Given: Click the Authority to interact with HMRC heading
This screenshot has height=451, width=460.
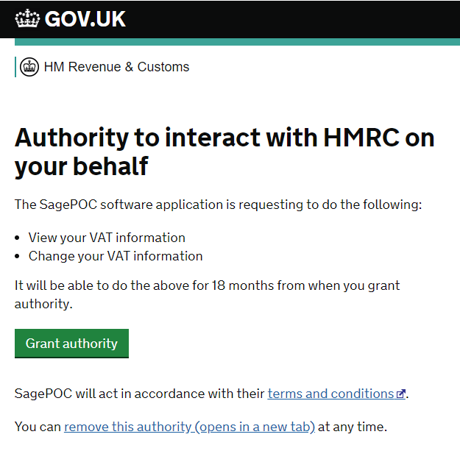Looking at the screenshot, I should pyautogui.click(x=224, y=152).
